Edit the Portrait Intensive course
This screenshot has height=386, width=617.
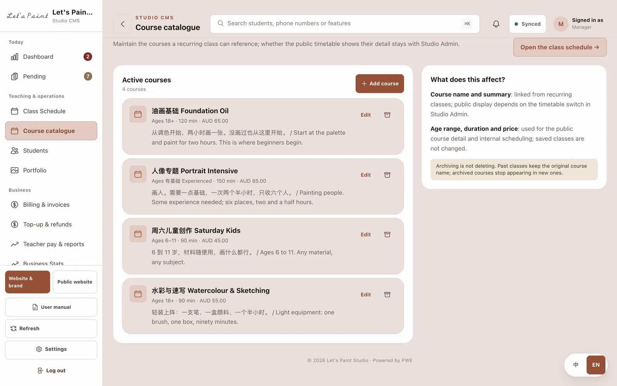pos(366,175)
